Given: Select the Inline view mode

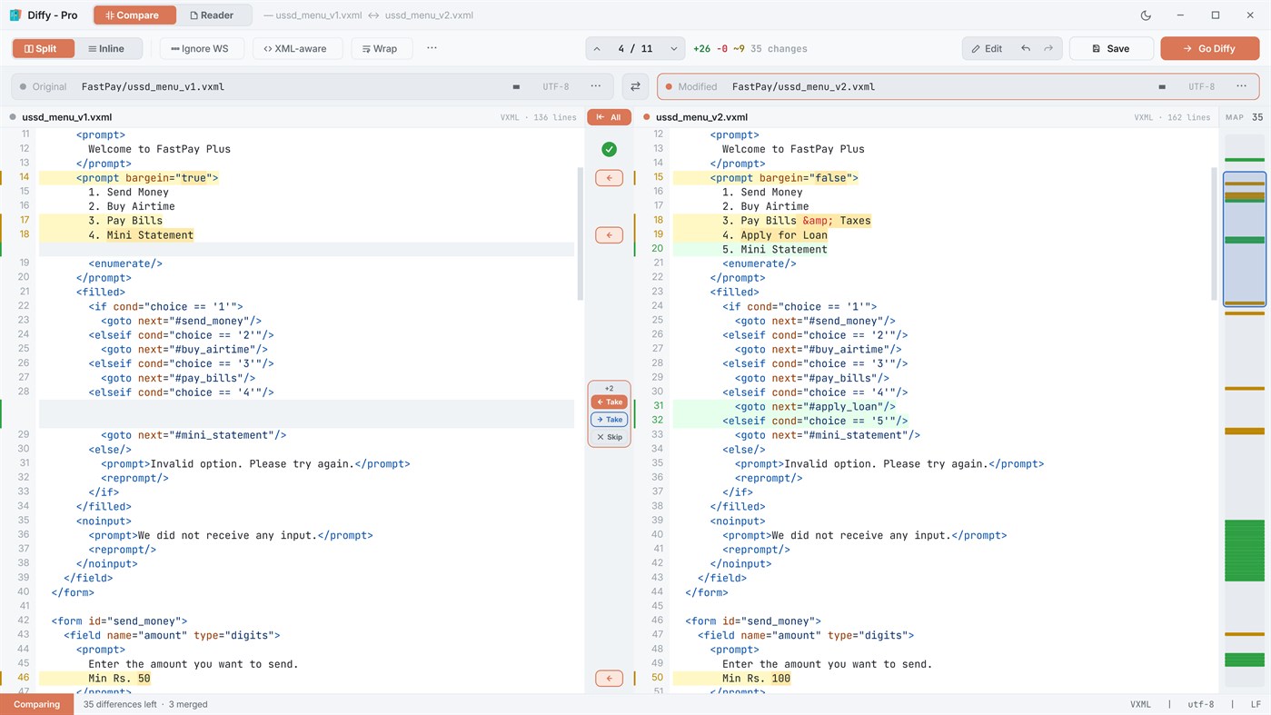Looking at the screenshot, I should click(x=107, y=48).
